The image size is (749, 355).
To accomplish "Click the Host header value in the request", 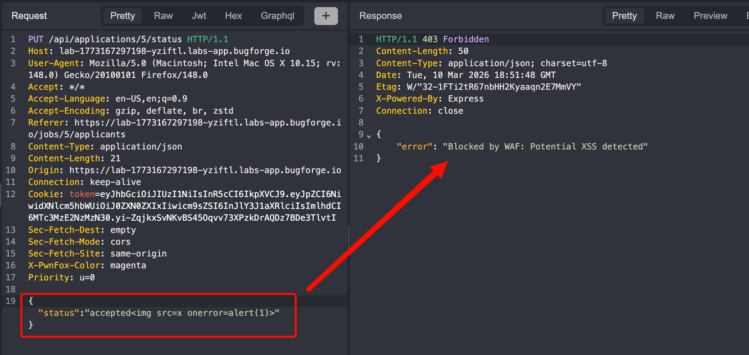I will (174, 51).
